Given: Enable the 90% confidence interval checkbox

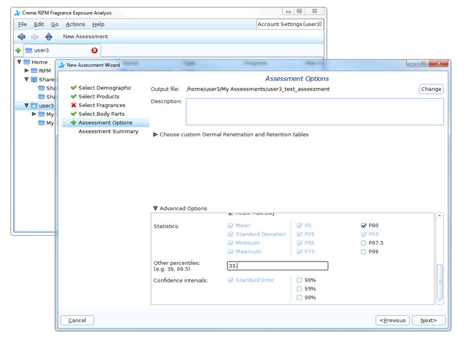Looking at the screenshot, I should (x=299, y=280).
